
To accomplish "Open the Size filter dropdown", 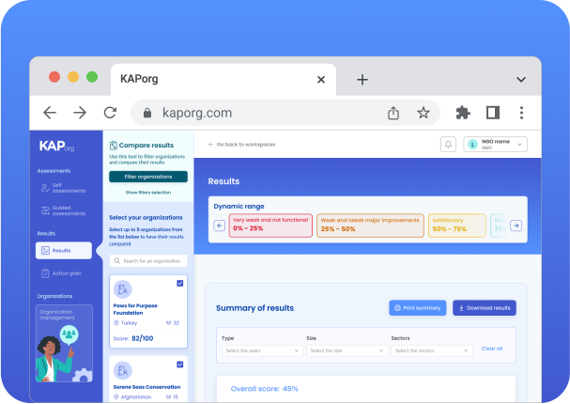I will (346, 350).
